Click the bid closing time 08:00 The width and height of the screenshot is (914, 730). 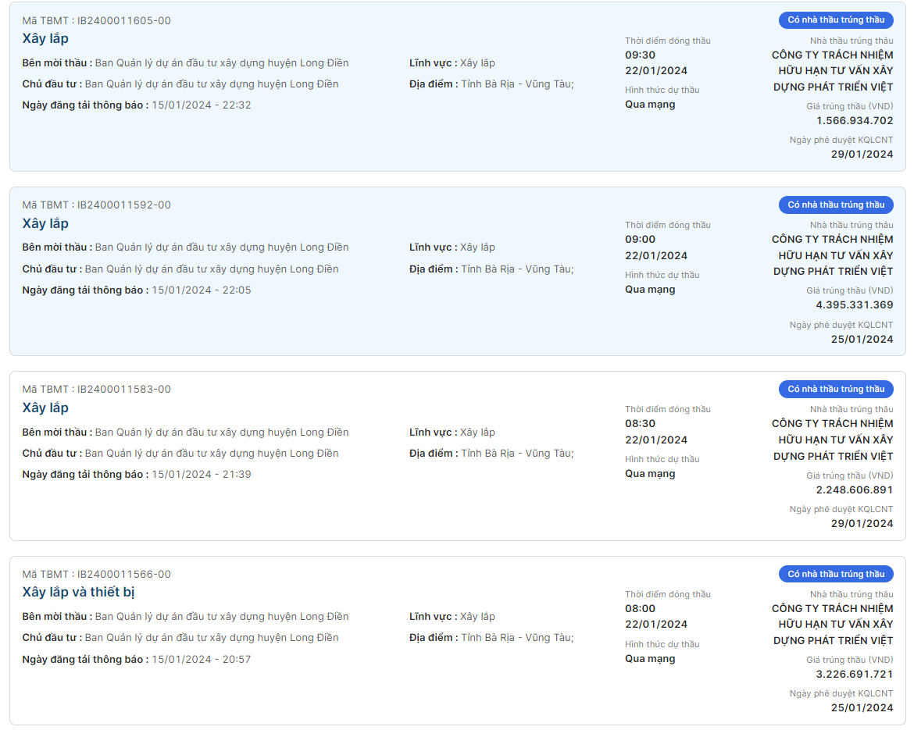coord(640,609)
